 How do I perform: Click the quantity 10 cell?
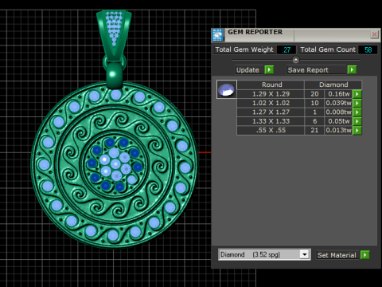[314, 103]
